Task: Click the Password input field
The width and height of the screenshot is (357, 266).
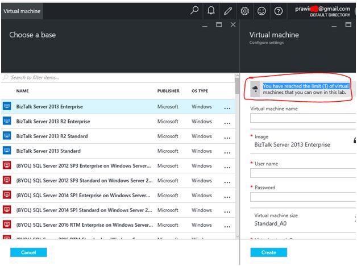Action: [x=303, y=197]
